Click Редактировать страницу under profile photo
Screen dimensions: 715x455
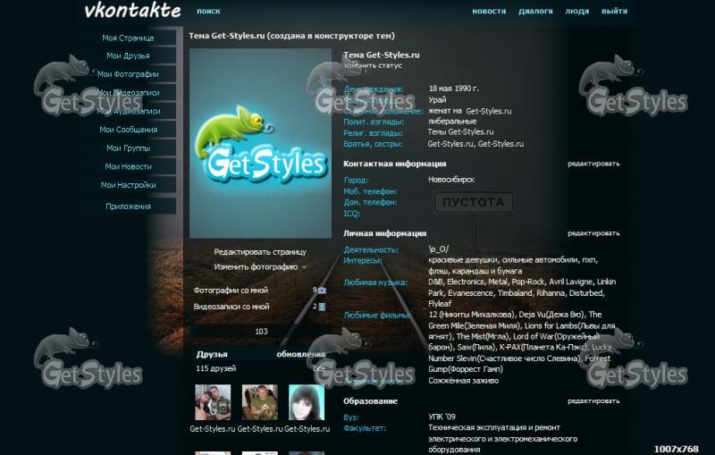click(x=260, y=252)
